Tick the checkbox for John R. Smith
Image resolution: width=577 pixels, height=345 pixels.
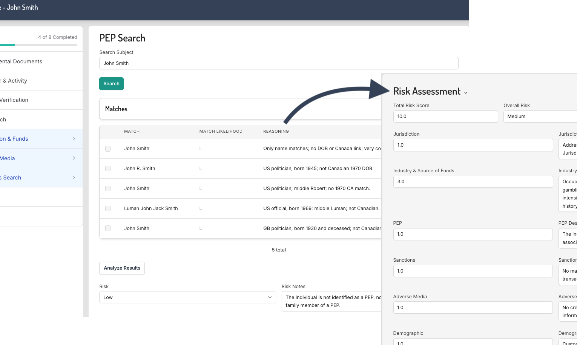pyautogui.click(x=108, y=169)
